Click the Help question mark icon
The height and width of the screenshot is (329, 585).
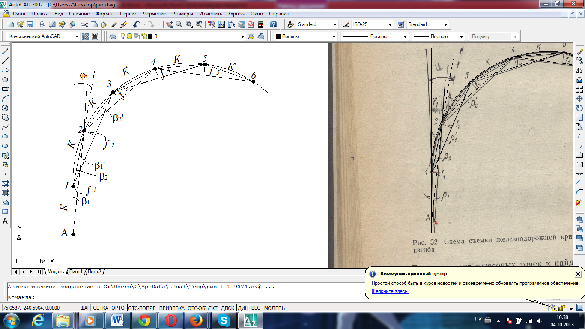pyautogui.click(x=273, y=24)
